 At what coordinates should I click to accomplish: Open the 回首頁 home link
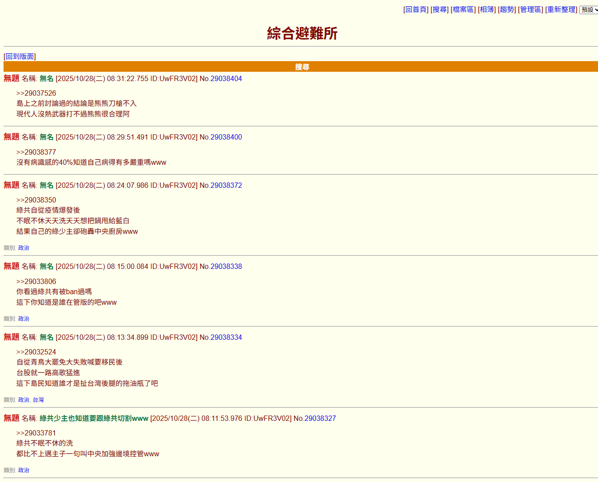pos(415,9)
